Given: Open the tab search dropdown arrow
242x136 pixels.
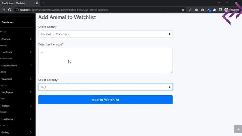Looking at the screenshot, I should coord(219,3).
